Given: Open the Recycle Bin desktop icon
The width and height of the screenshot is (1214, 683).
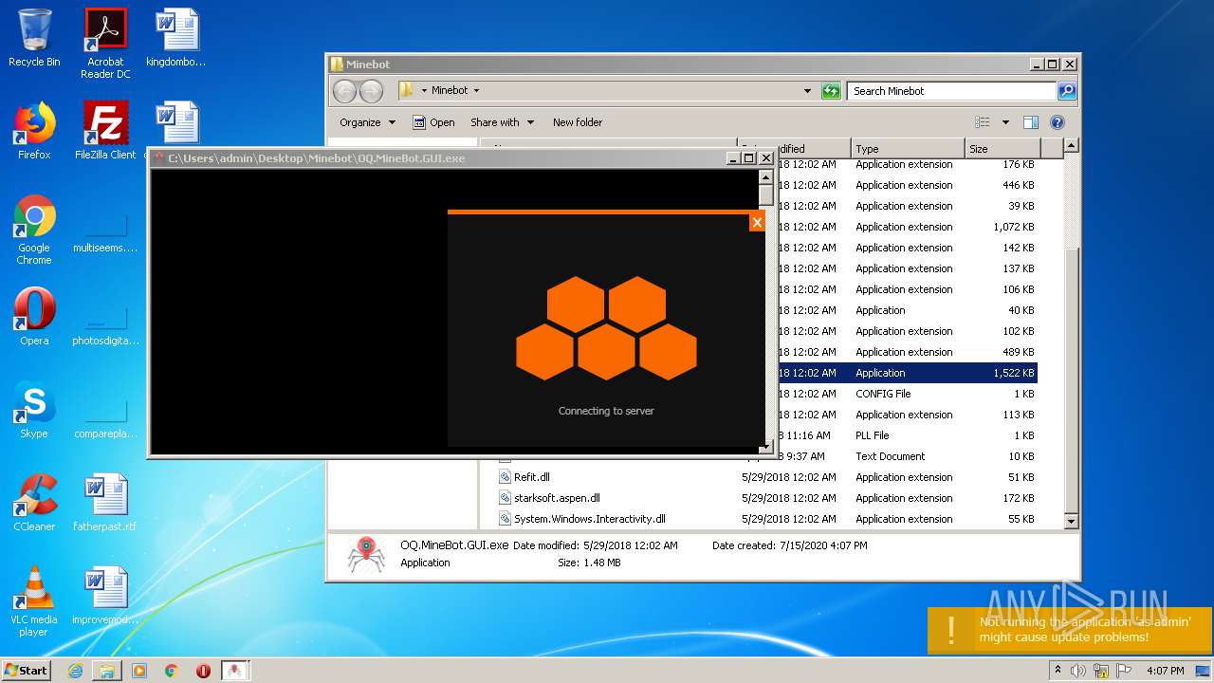Looking at the screenshot, I should (34, 39).
